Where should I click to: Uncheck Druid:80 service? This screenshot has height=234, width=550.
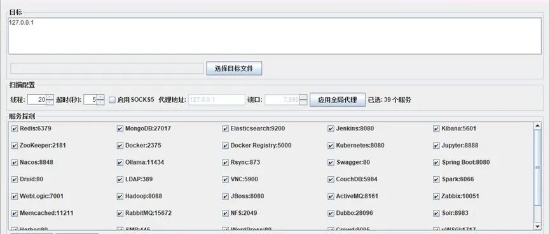pos(15,179)
